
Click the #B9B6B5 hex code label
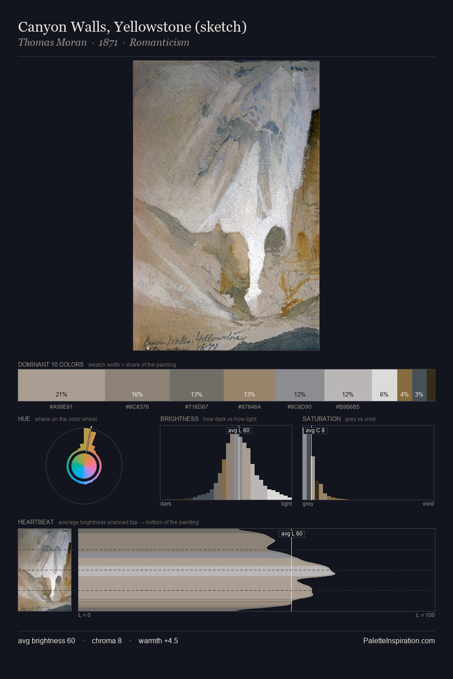point(348,407)
